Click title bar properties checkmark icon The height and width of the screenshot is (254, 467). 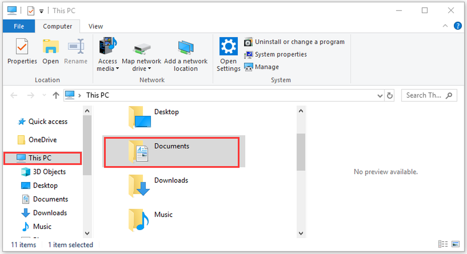point(31,10)
